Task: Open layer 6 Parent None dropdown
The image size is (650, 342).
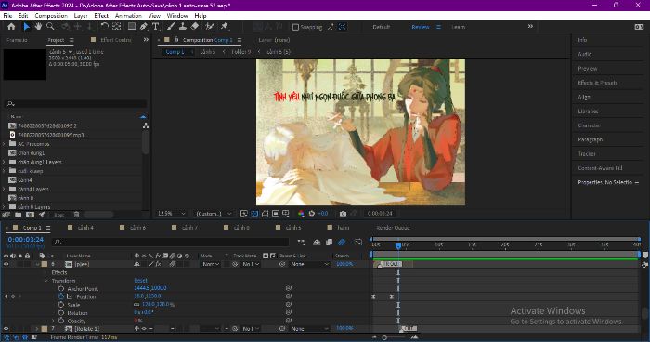Action: [x=309, y=264]
